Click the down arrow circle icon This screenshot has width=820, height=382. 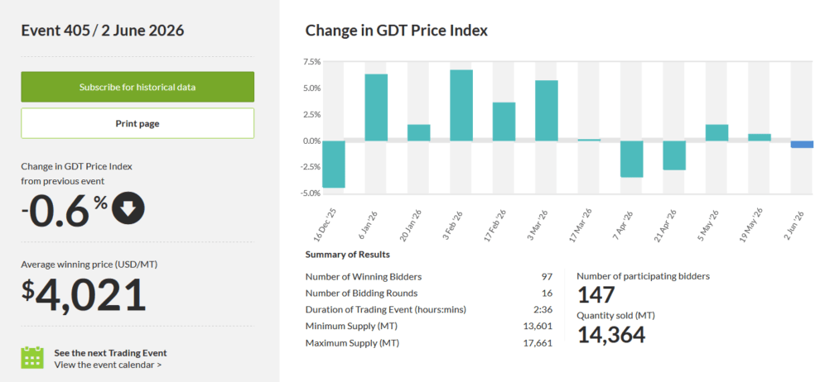(x=128, y=208)
